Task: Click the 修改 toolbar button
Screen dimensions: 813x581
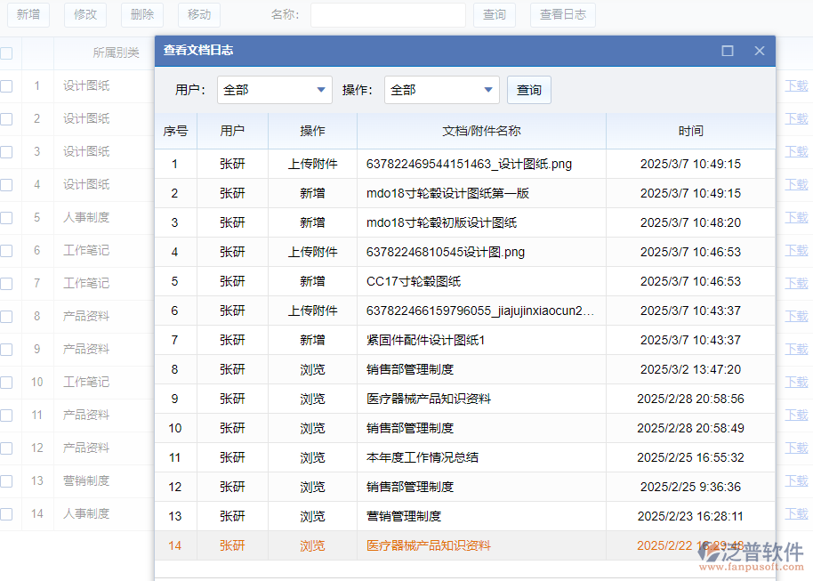Action: pyautogui.click(x=85, y=14)
